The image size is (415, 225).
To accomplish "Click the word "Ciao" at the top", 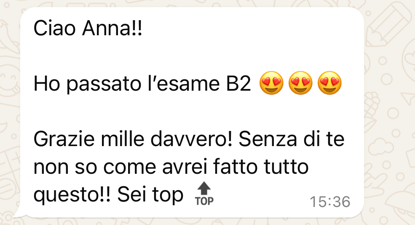I will pyautogui.click(x=54, y=28).
